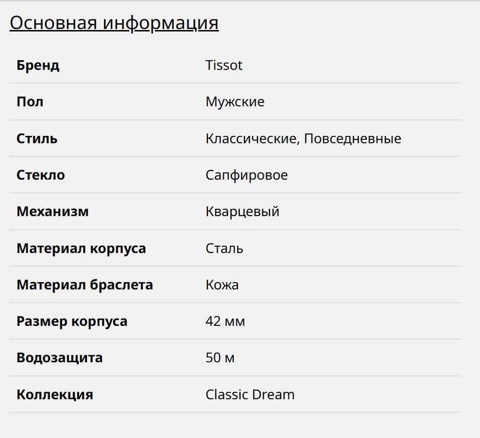The height and width of the screenshot is (438, 480).
Task: Click "Классические, Повседневные" style value
Action: (x=303, y=138)
